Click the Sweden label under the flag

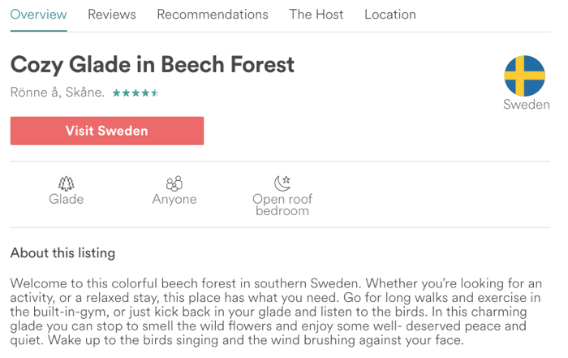(x=527, y=105)
